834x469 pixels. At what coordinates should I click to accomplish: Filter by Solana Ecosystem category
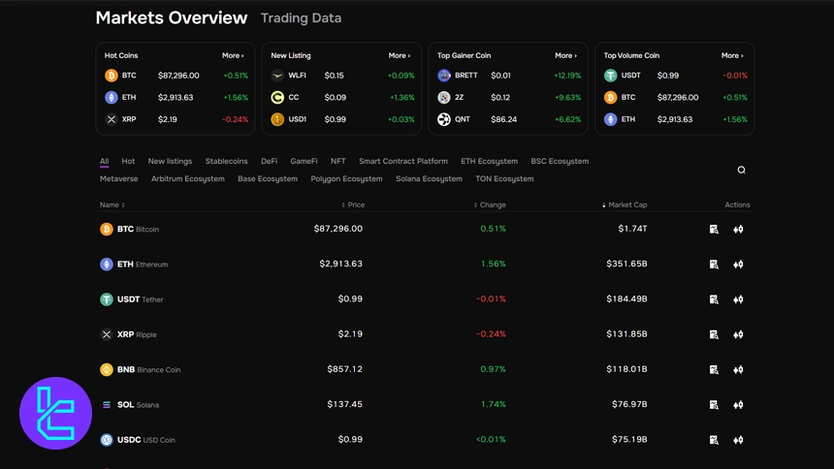(429, 178)
